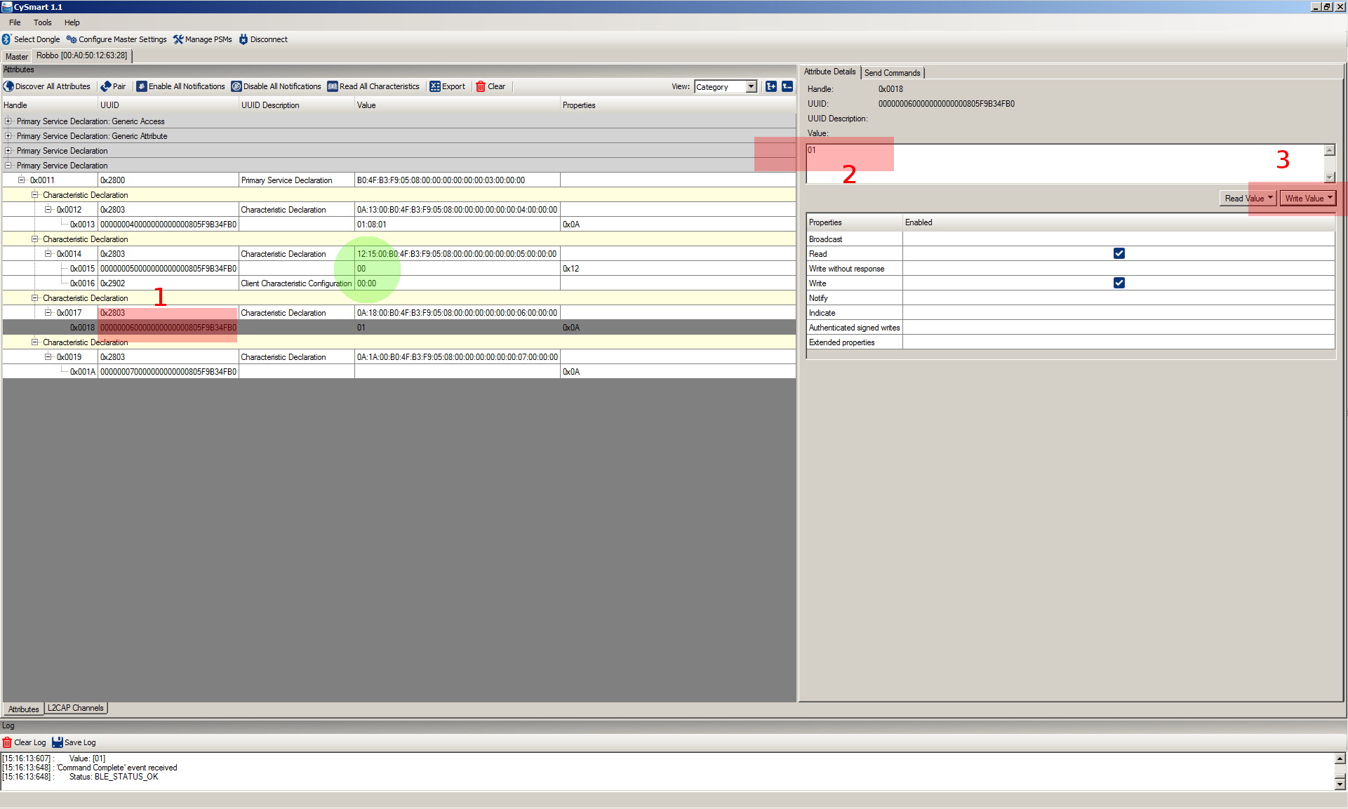This screenshot has height=809, width=1348.
Task: Toggle the Read property checkbox
Action: click(1119, 253)
